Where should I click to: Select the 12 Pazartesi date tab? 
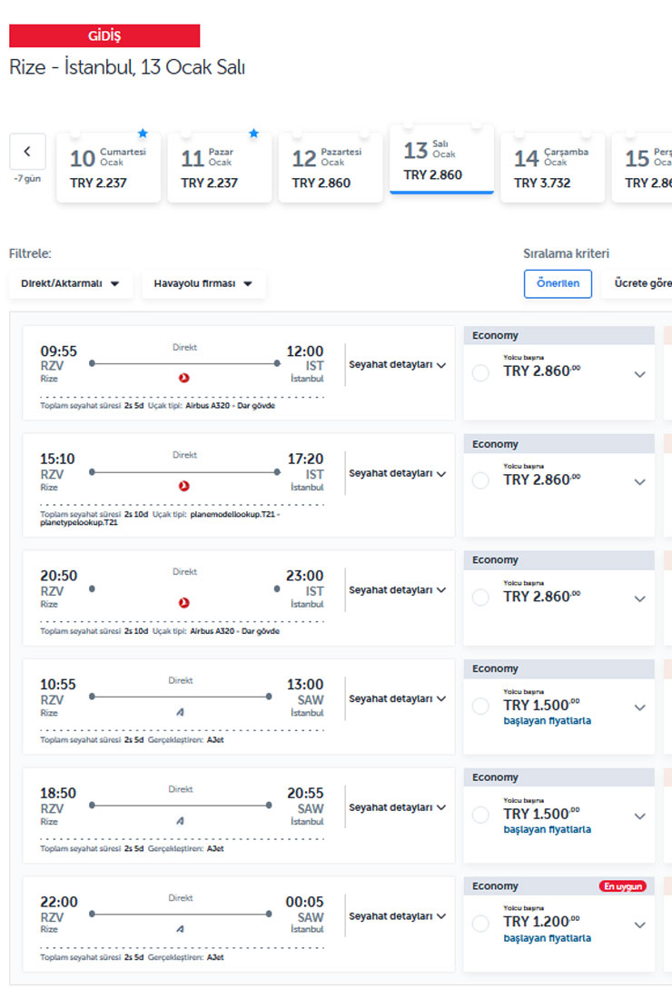coord(331,168)
